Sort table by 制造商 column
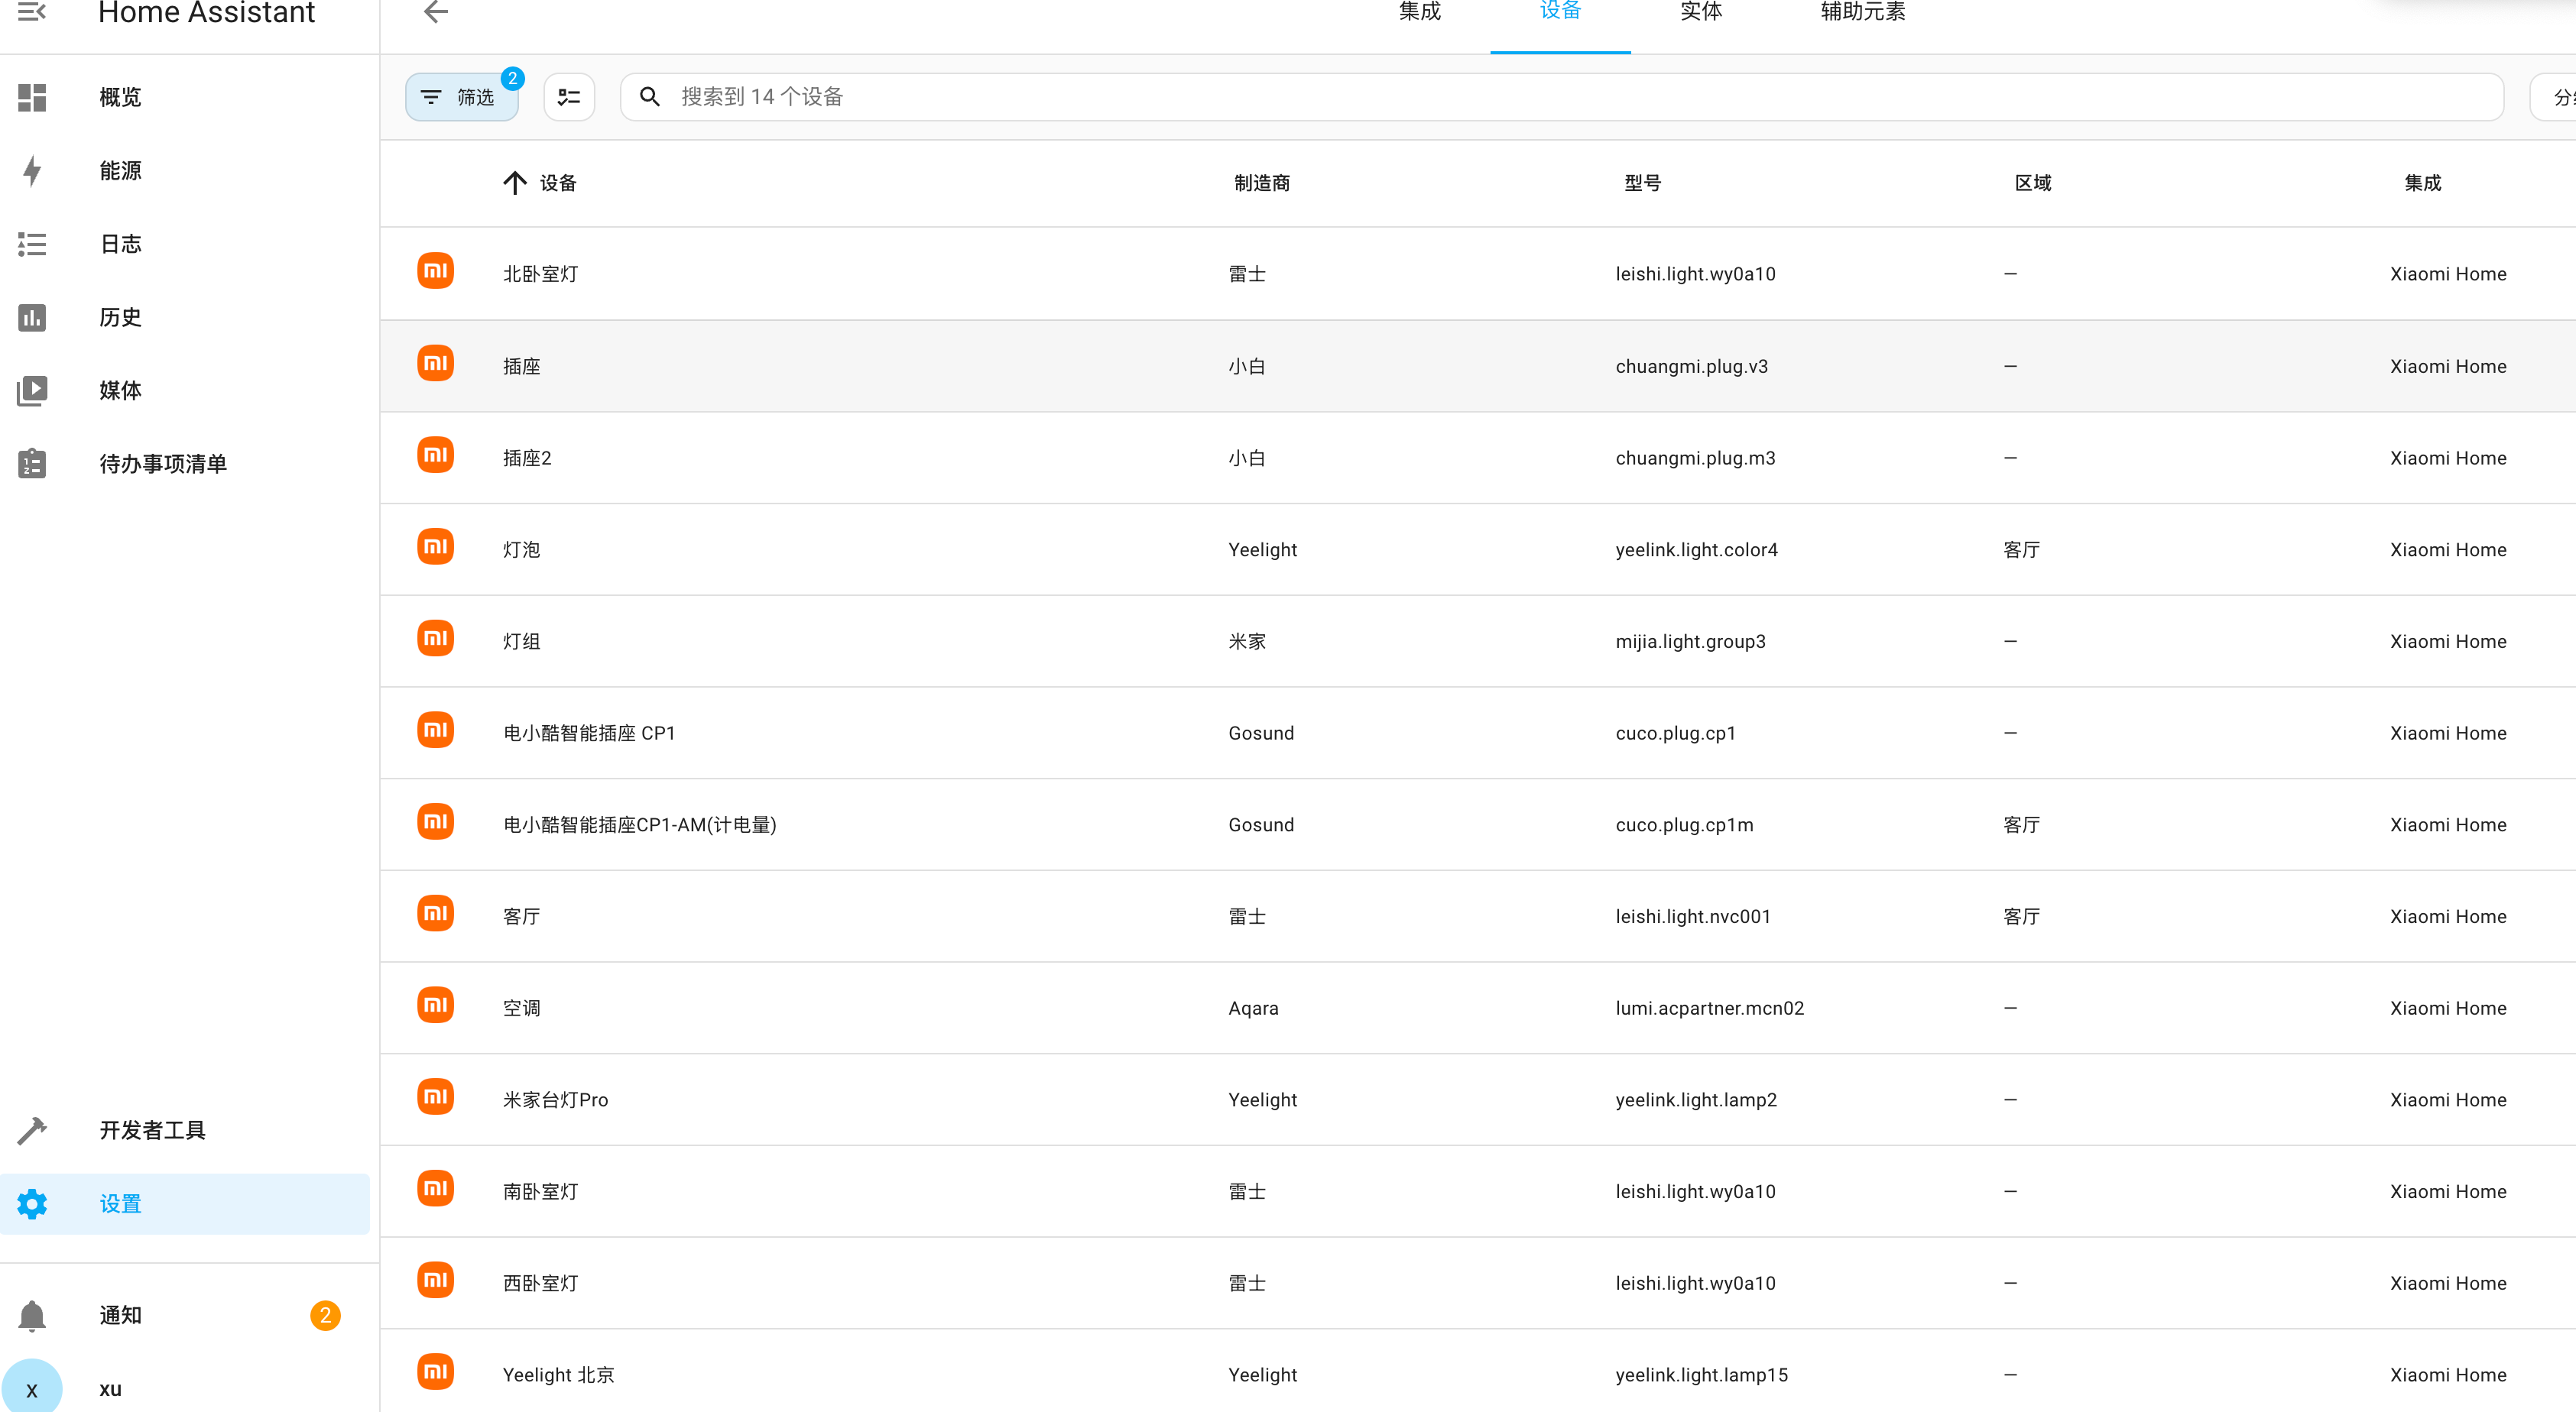2576x1412 pixels. pos(1261,183)
